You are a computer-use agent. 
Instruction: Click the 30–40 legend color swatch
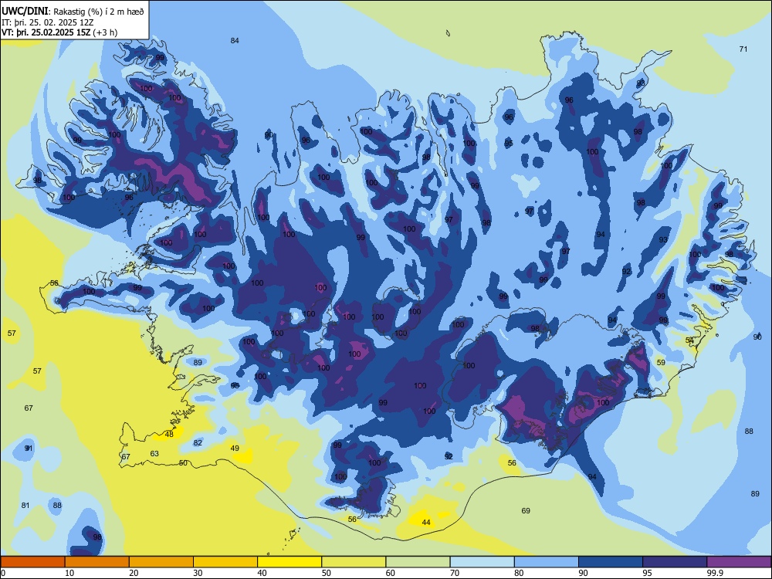(x=225, y=562)
